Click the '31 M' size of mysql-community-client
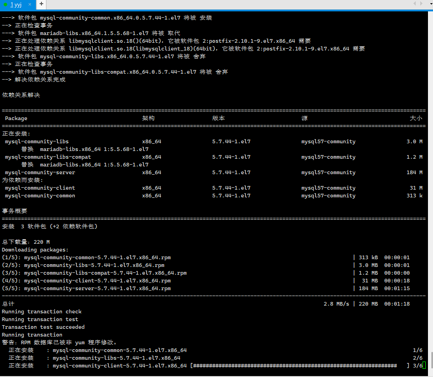This screenshot has width=433, height=377. (416, 188)
